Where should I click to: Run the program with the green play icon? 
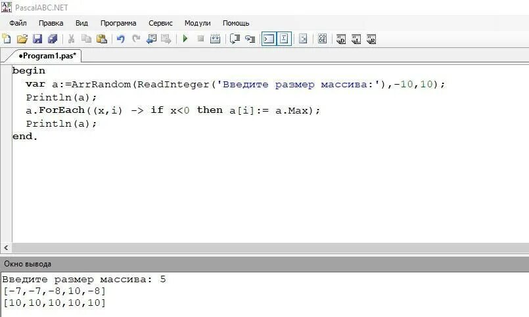tap(185, 39)
